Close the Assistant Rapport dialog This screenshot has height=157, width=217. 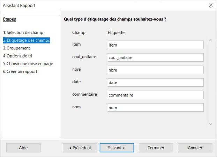pyautogui.click(x=210, y=5)
